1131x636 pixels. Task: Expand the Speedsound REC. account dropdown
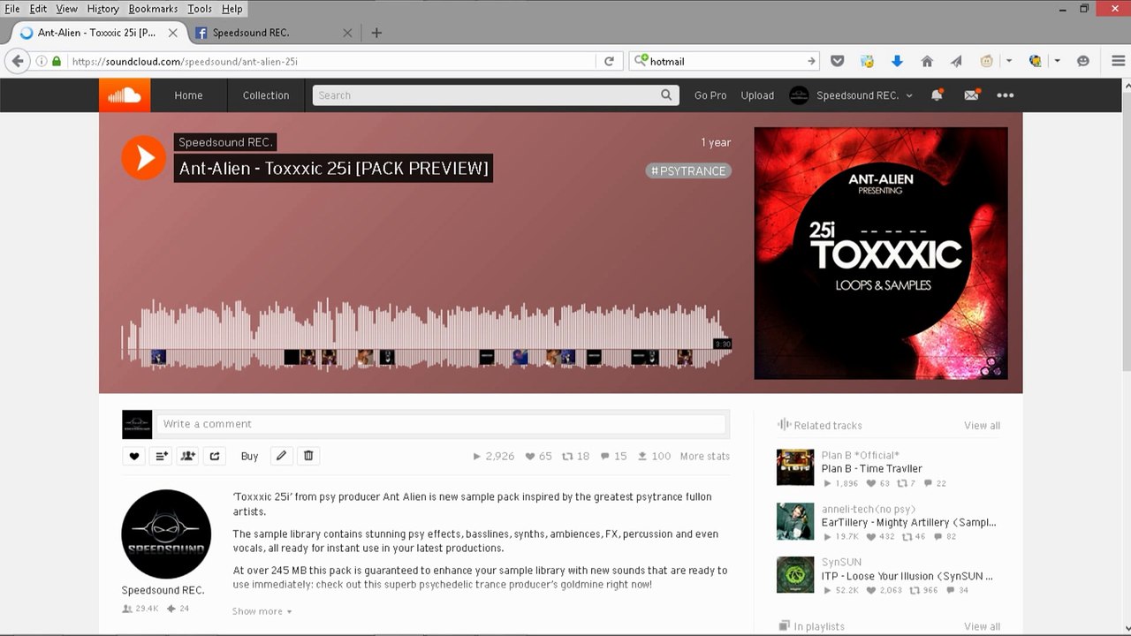909,95
